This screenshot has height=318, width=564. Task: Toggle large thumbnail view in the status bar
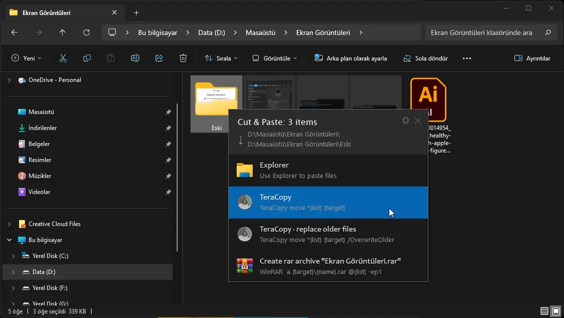pyautogui.click(x=555, y=310)
